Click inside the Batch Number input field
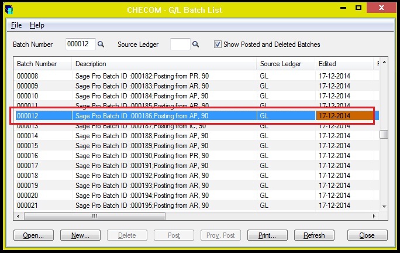 (x=80, y=45)
